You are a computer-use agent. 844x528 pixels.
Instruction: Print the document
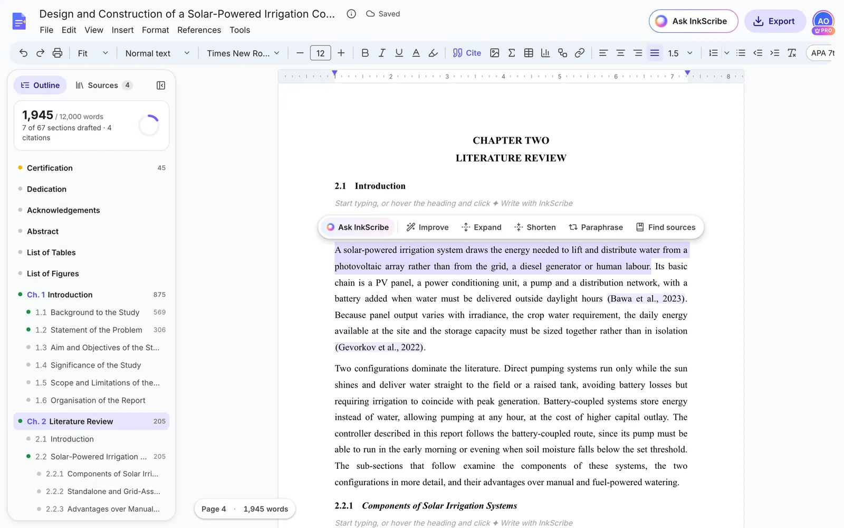(57, 53)
